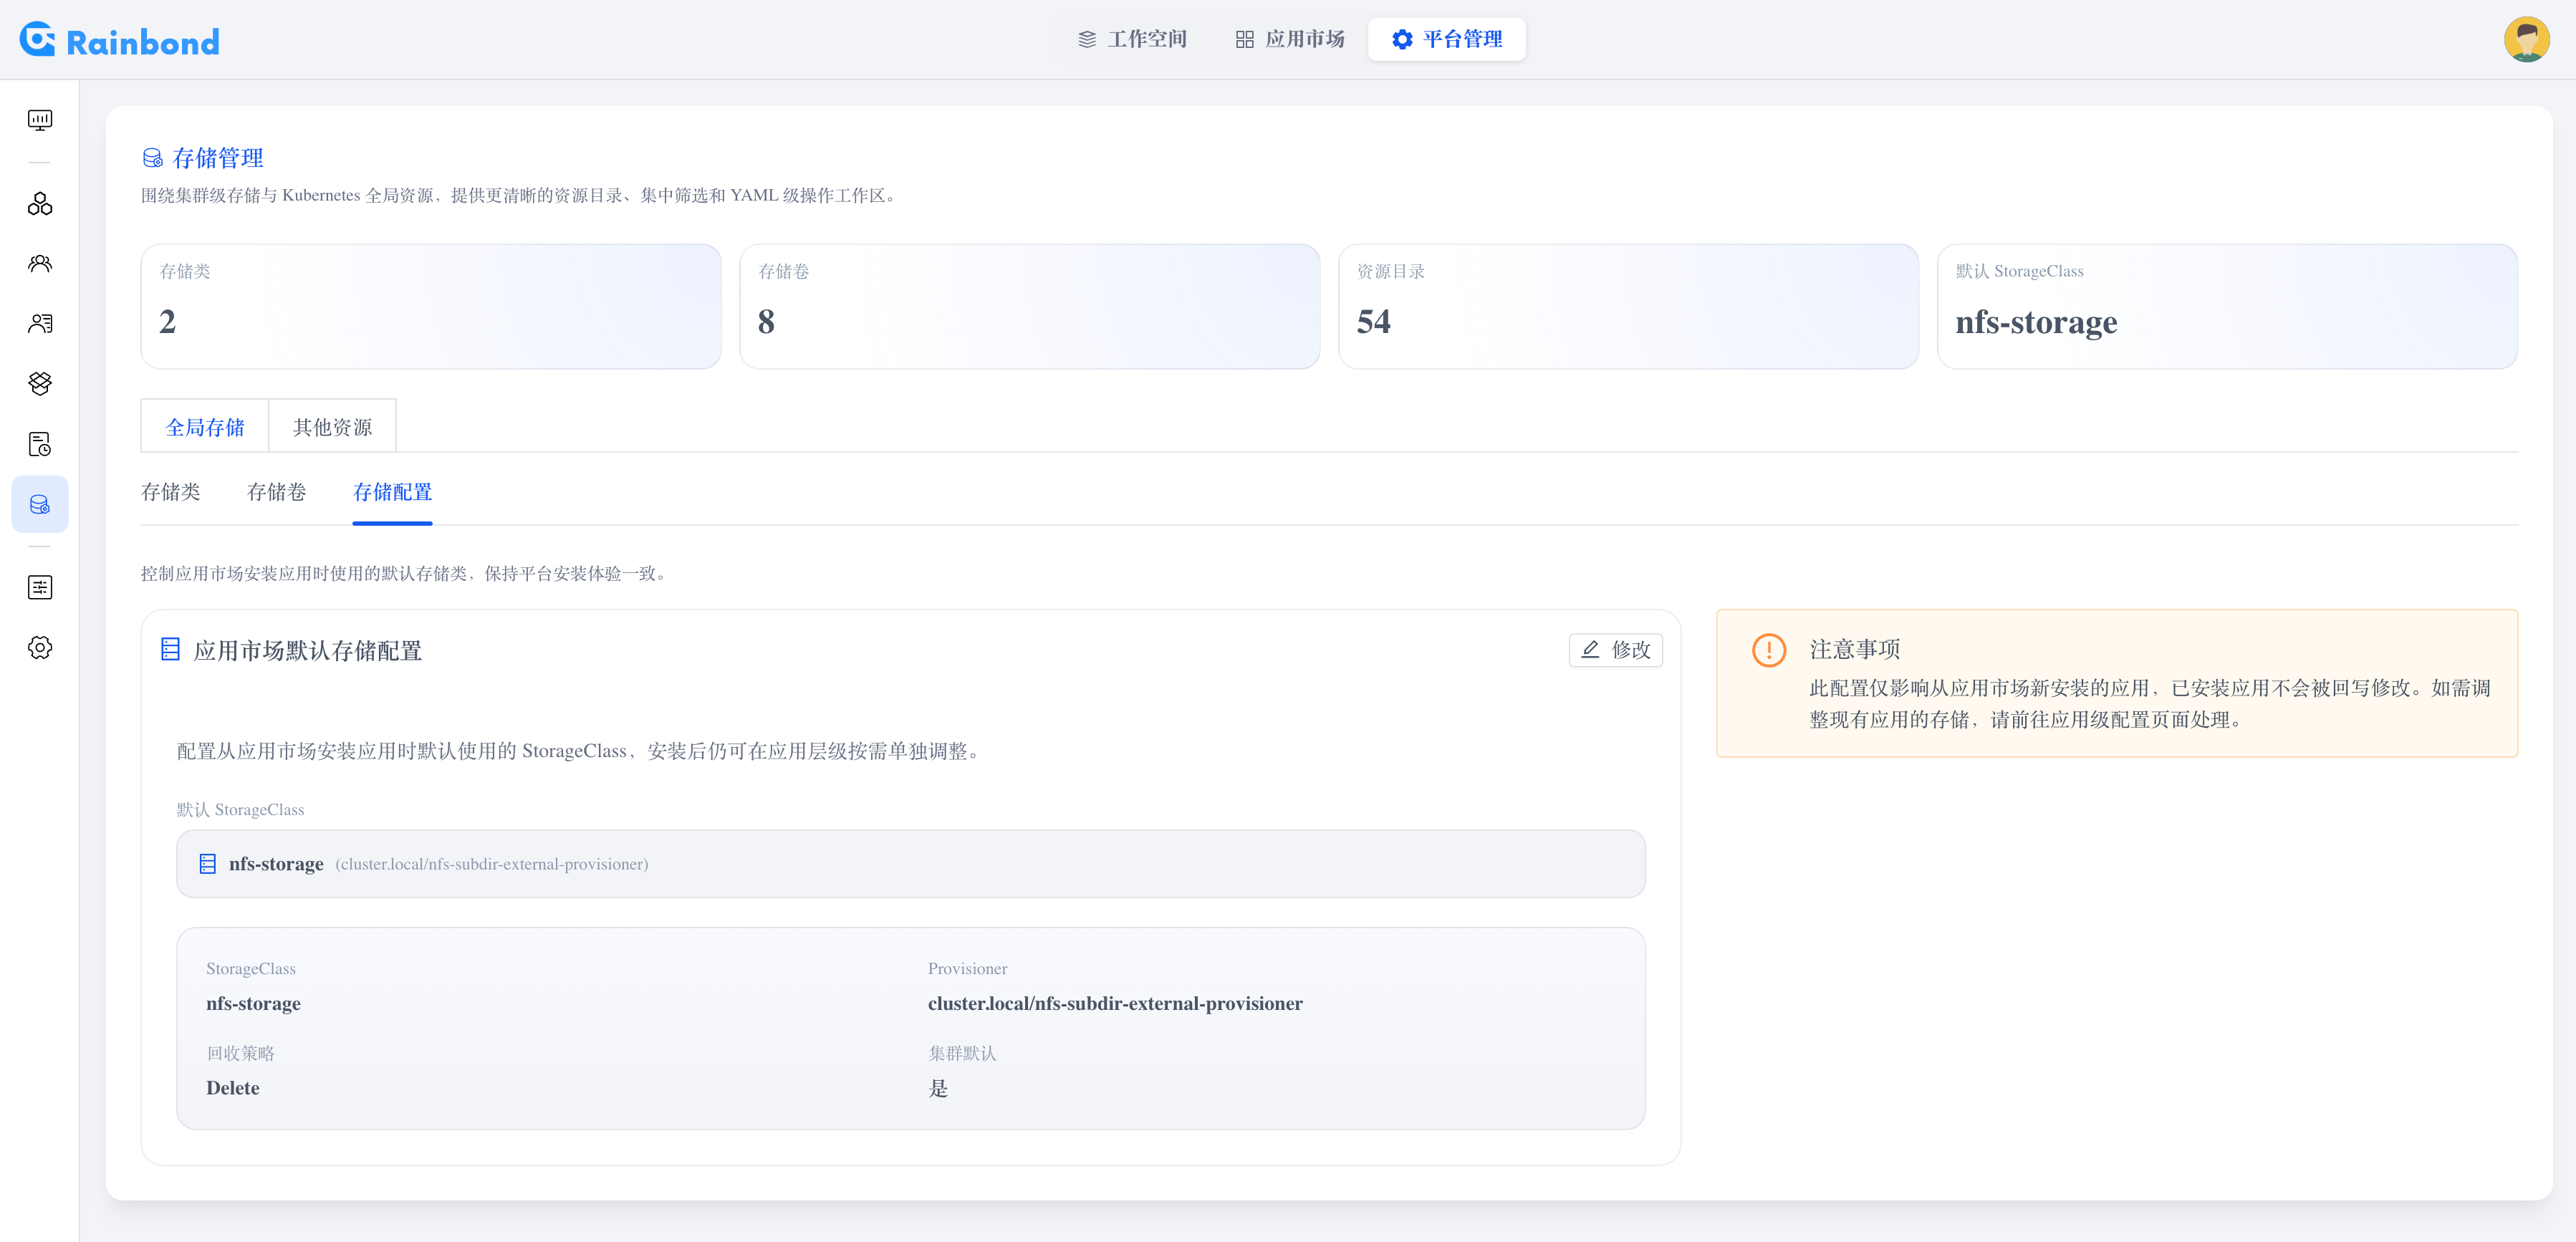The width and height of the screenshot is (2576, 1242).
Task: Switch to the 其他资源 tab
Action: point(331,425)
